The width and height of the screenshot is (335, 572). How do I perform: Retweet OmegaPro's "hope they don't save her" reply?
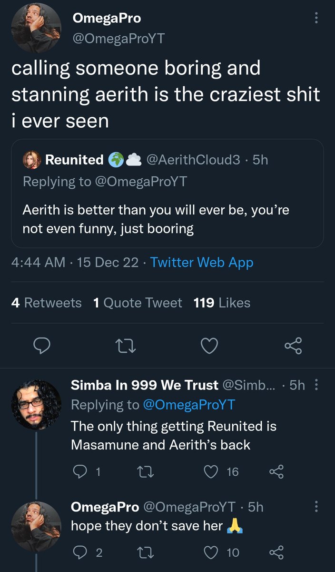[x=143, y=552]
